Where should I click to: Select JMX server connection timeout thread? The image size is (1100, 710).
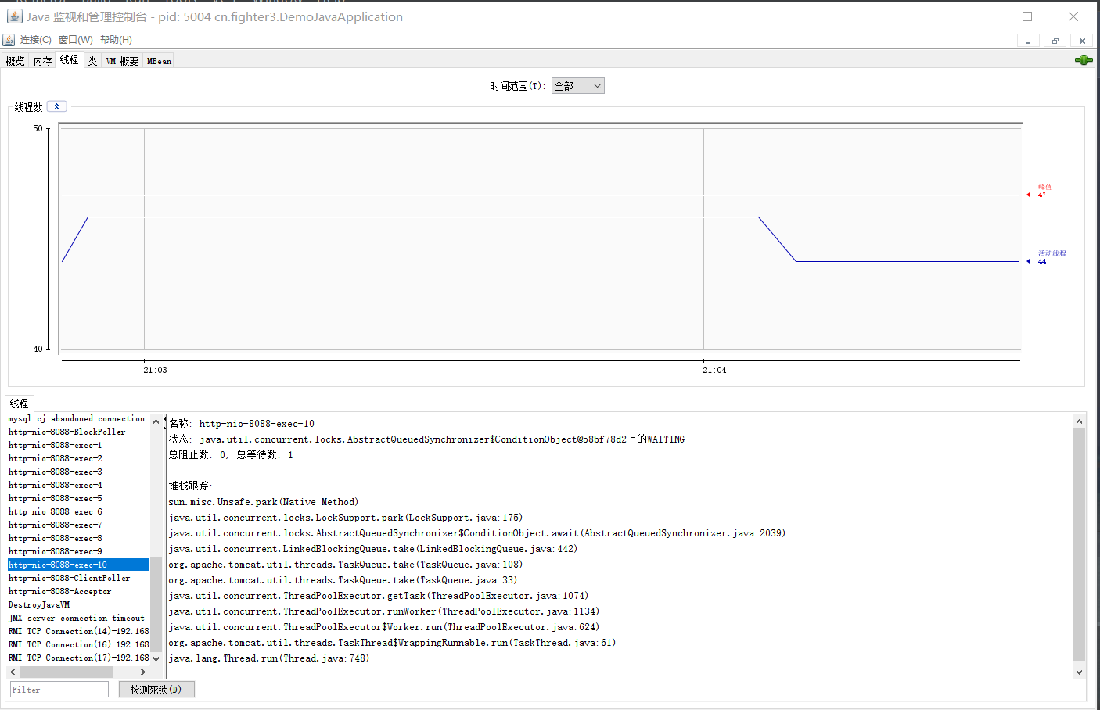(78, 618)
